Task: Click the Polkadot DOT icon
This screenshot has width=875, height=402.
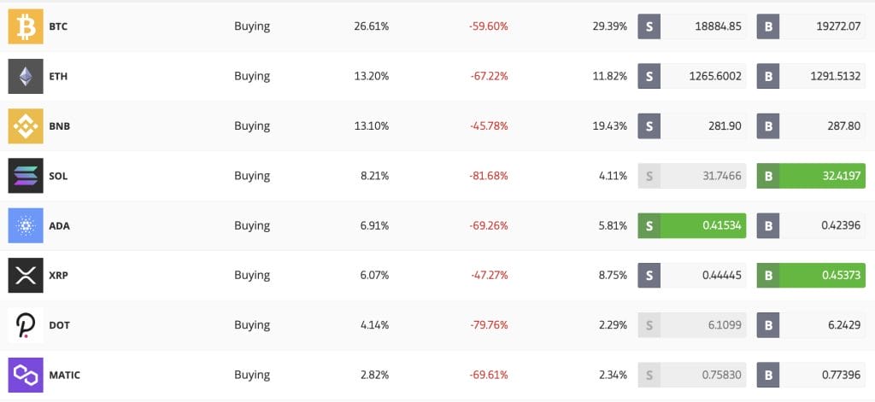Action: tap(26, 325)
